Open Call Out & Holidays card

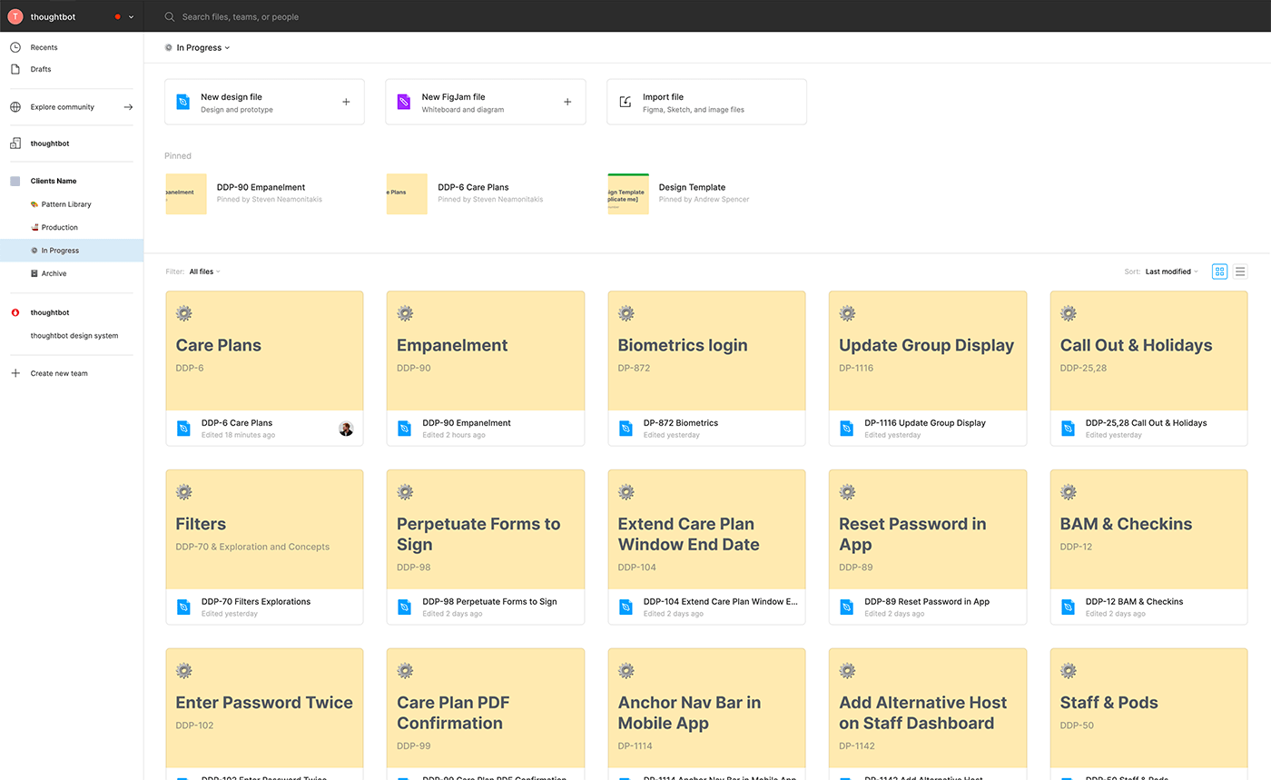click(x=1149, y=368)
